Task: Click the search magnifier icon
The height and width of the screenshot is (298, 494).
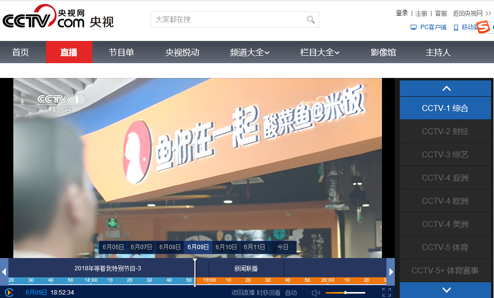Action: coord(310,20)
